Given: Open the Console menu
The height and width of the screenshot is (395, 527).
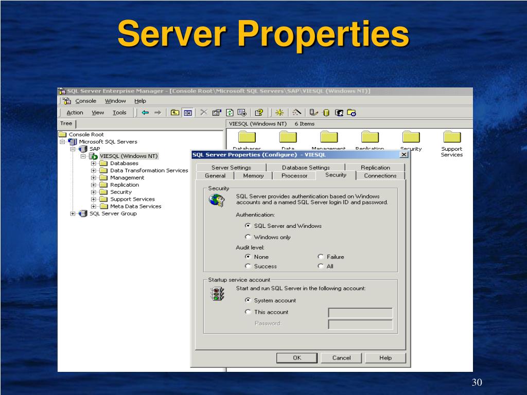Looking at the screenshot, I should [86, 101].
